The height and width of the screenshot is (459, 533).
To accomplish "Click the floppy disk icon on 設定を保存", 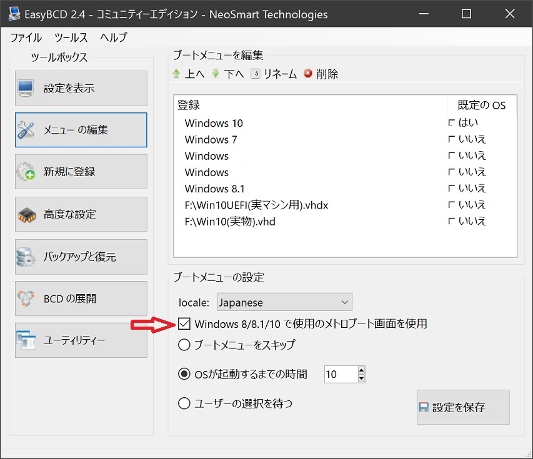I will point(424,407).
